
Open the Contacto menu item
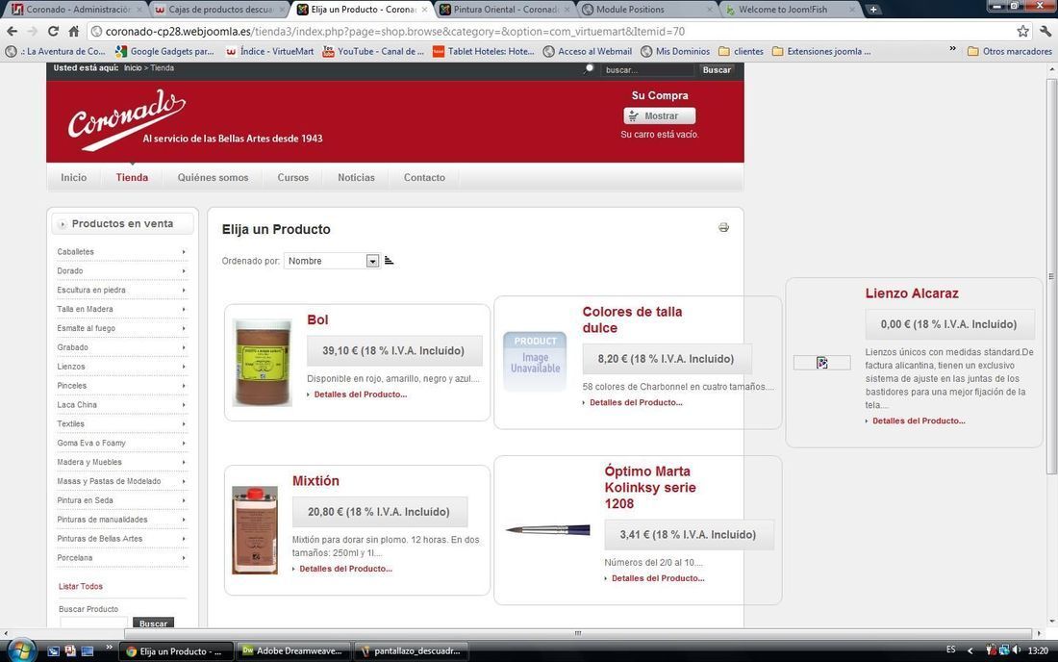(x=424, y=177)
